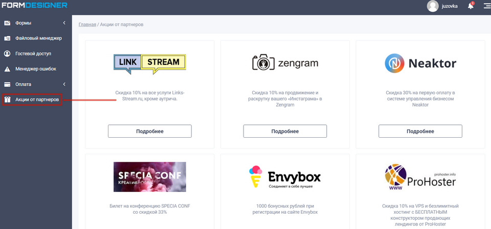Click the Файловый менеджер icon

coord(7,38)
